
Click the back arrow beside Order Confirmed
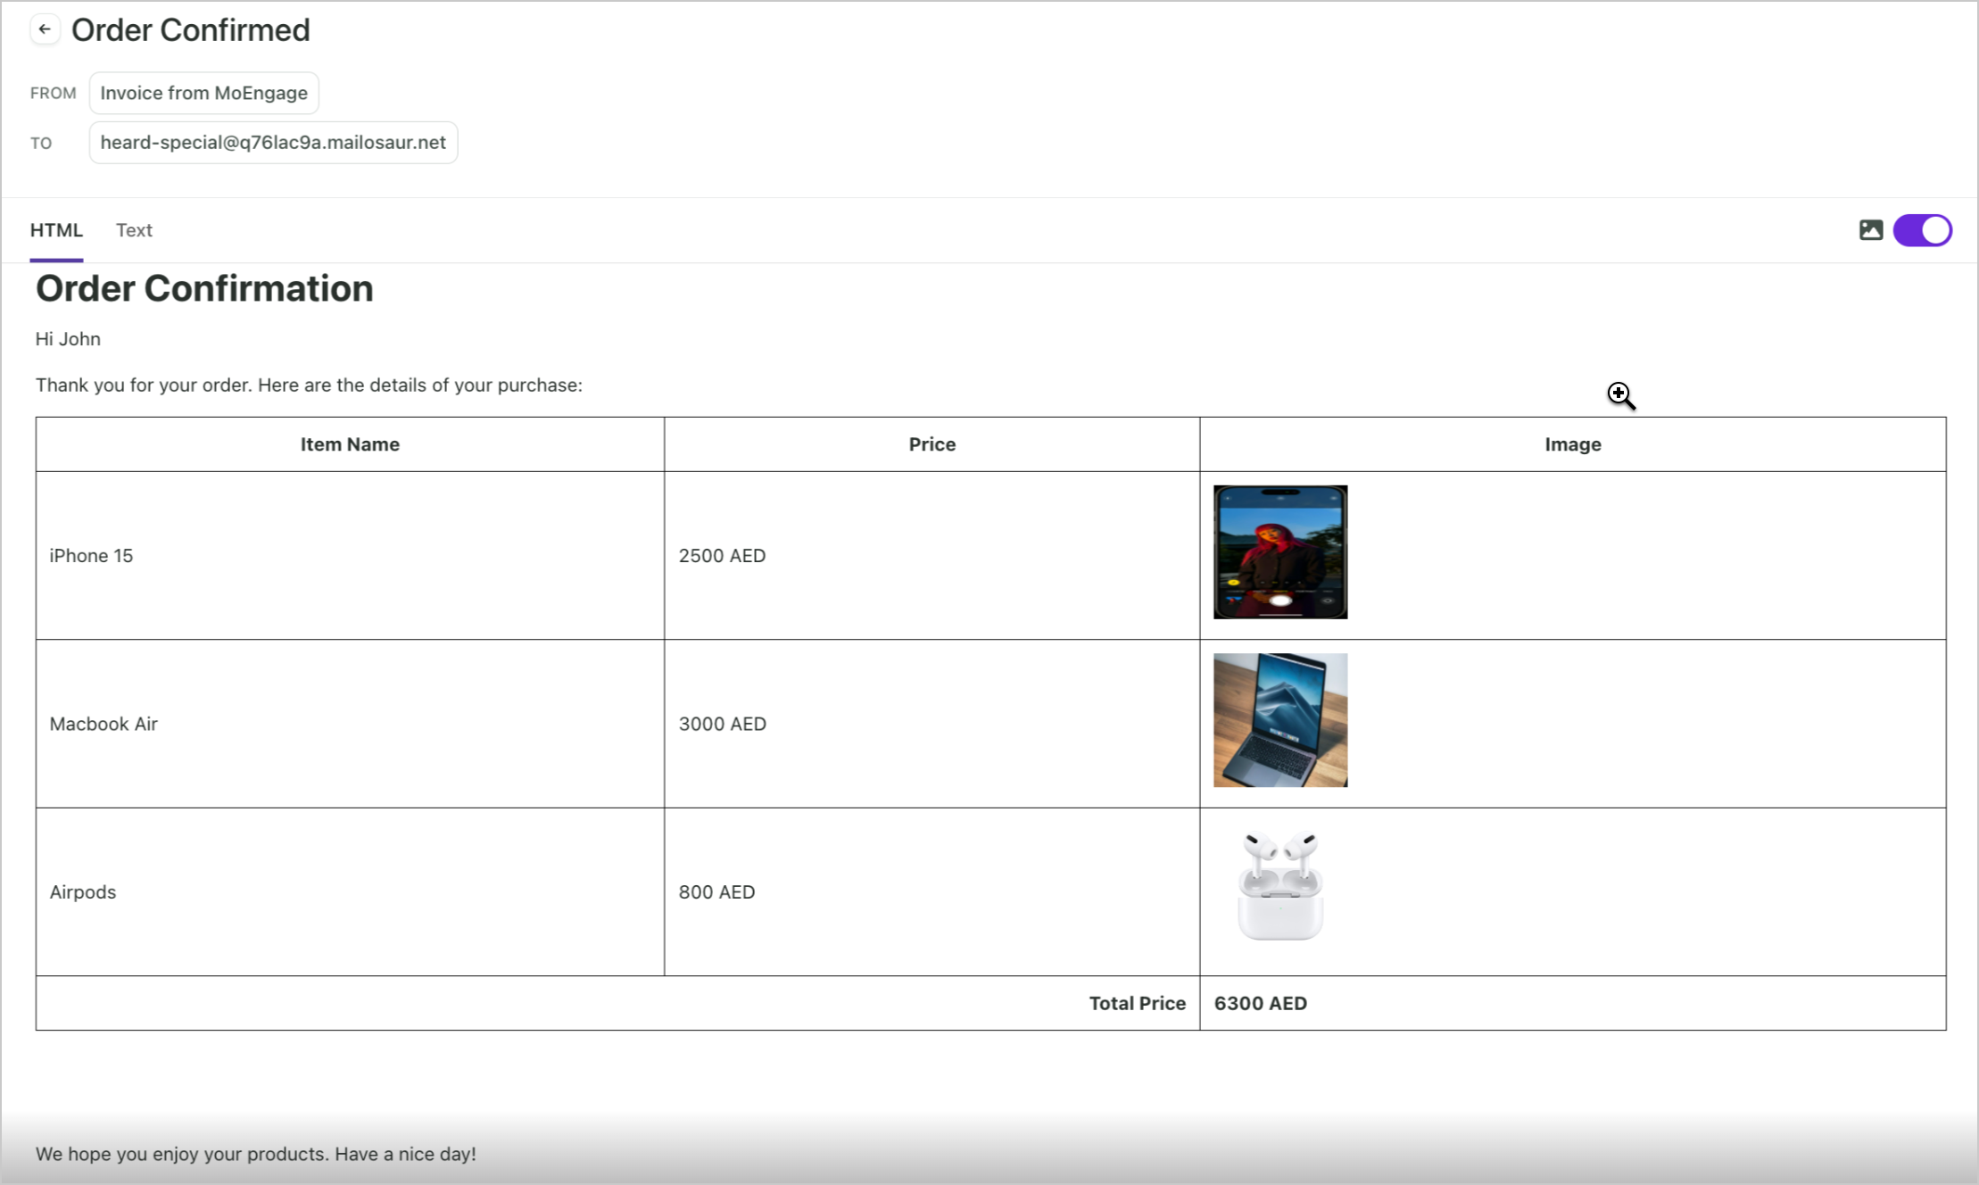coord(45,29)
